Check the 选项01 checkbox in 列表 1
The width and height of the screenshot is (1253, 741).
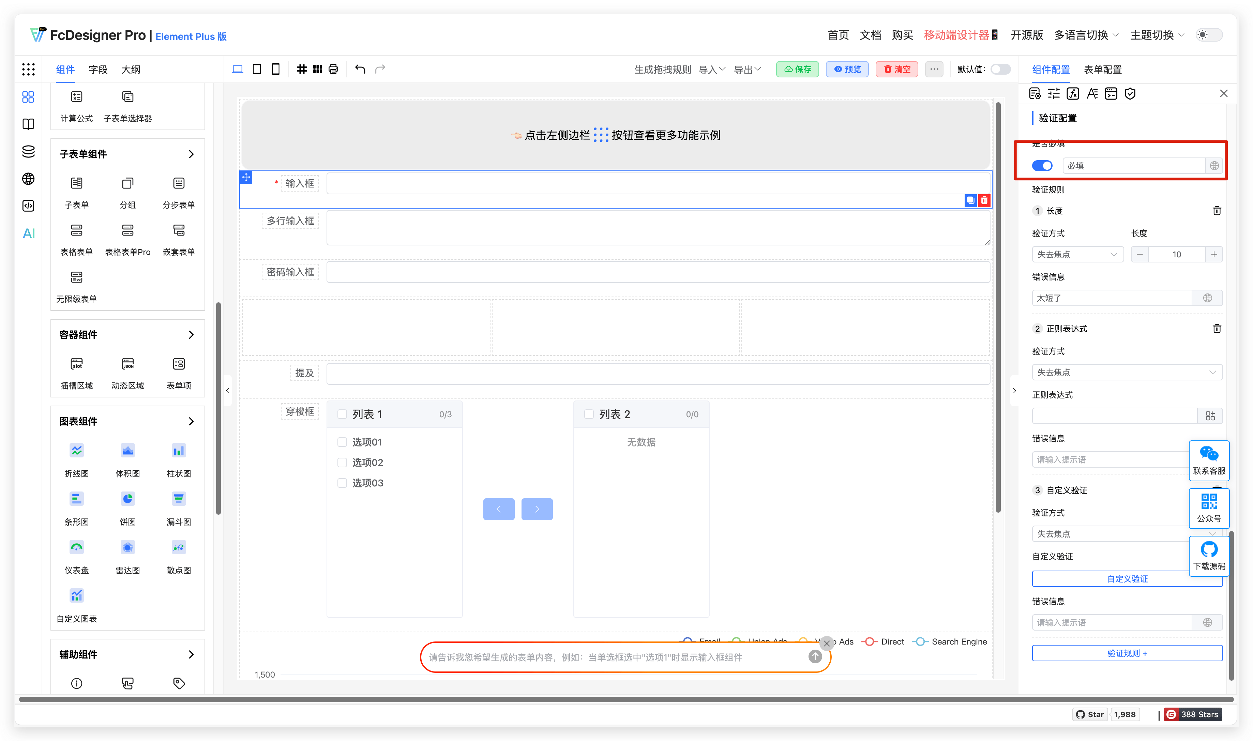pos(343,441)
